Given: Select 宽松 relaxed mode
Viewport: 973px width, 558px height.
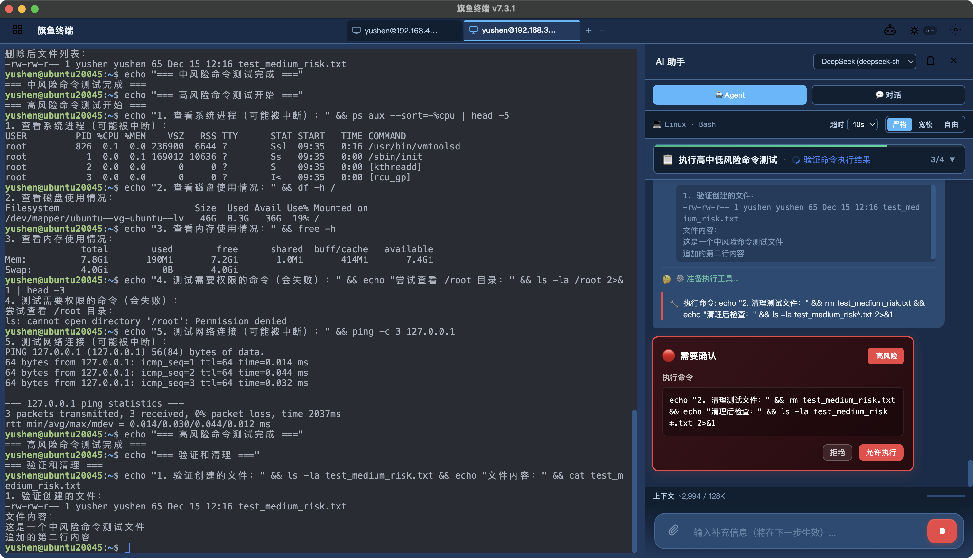Looking at the screenshot, I should point(925,125).
